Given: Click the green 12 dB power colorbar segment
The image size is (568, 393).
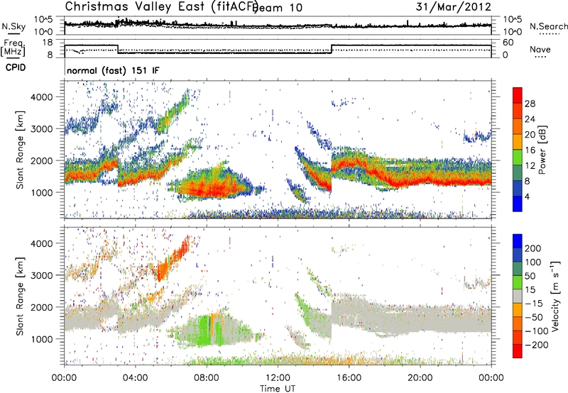Looking at the screenshot, I should (x=518, y=157).
